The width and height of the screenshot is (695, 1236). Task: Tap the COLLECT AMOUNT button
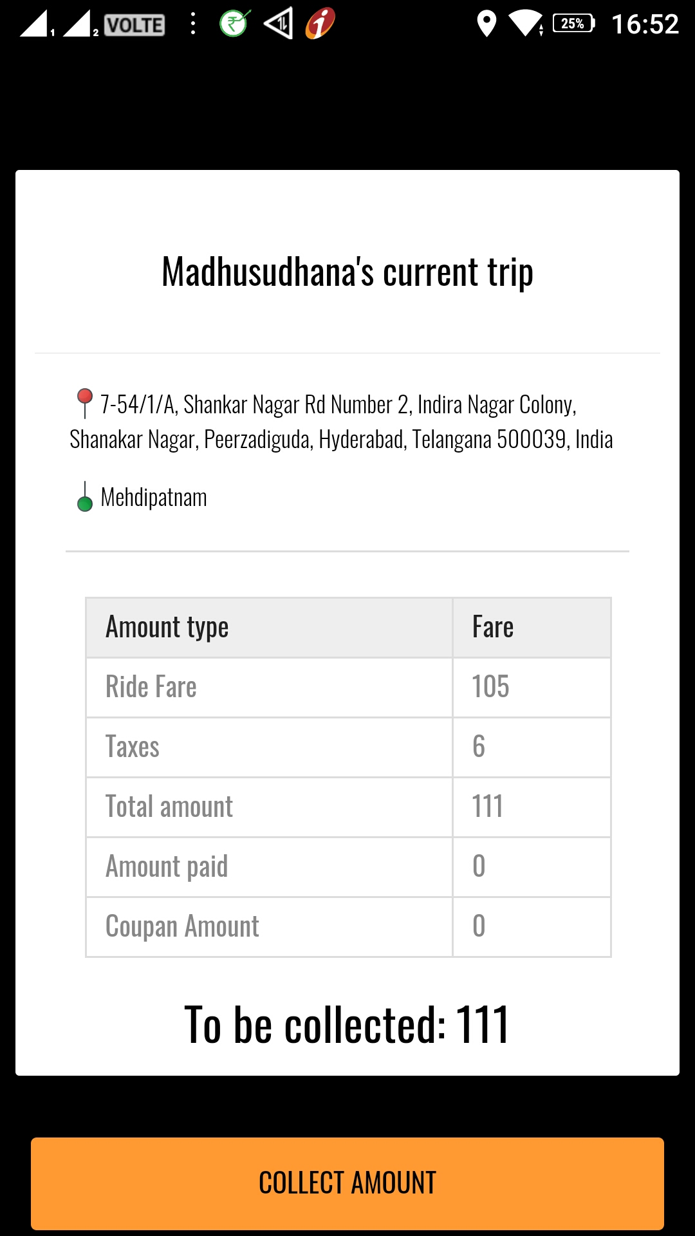[x=347, y=1183]
